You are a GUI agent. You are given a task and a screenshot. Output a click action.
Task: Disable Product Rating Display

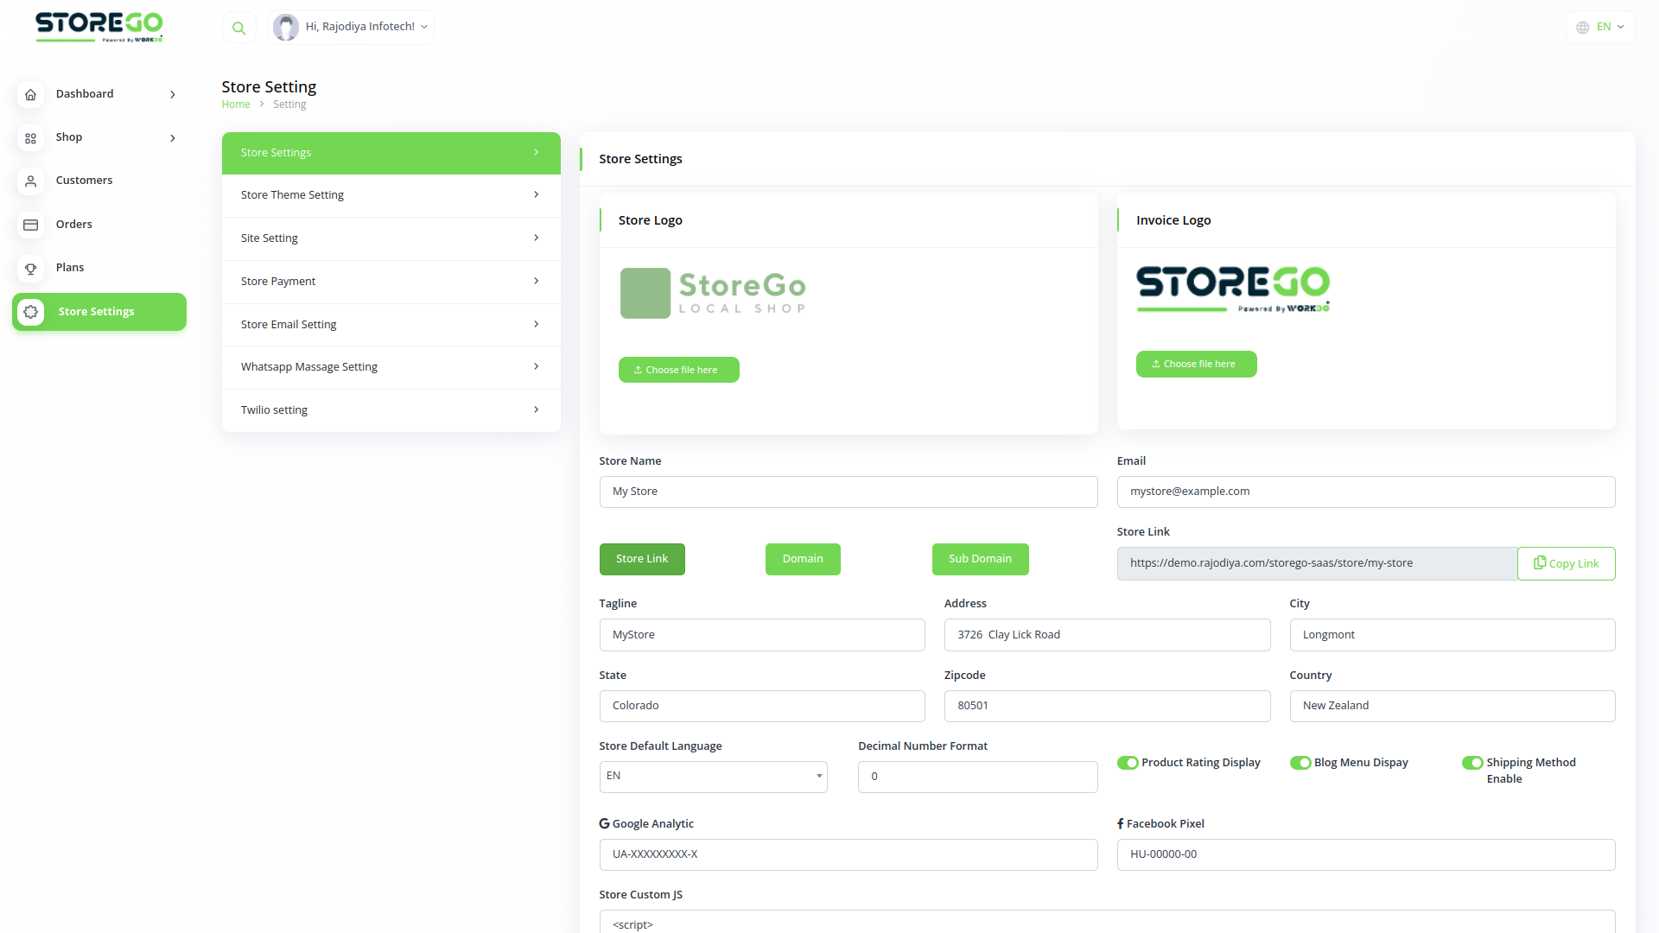click(1128, 763)
